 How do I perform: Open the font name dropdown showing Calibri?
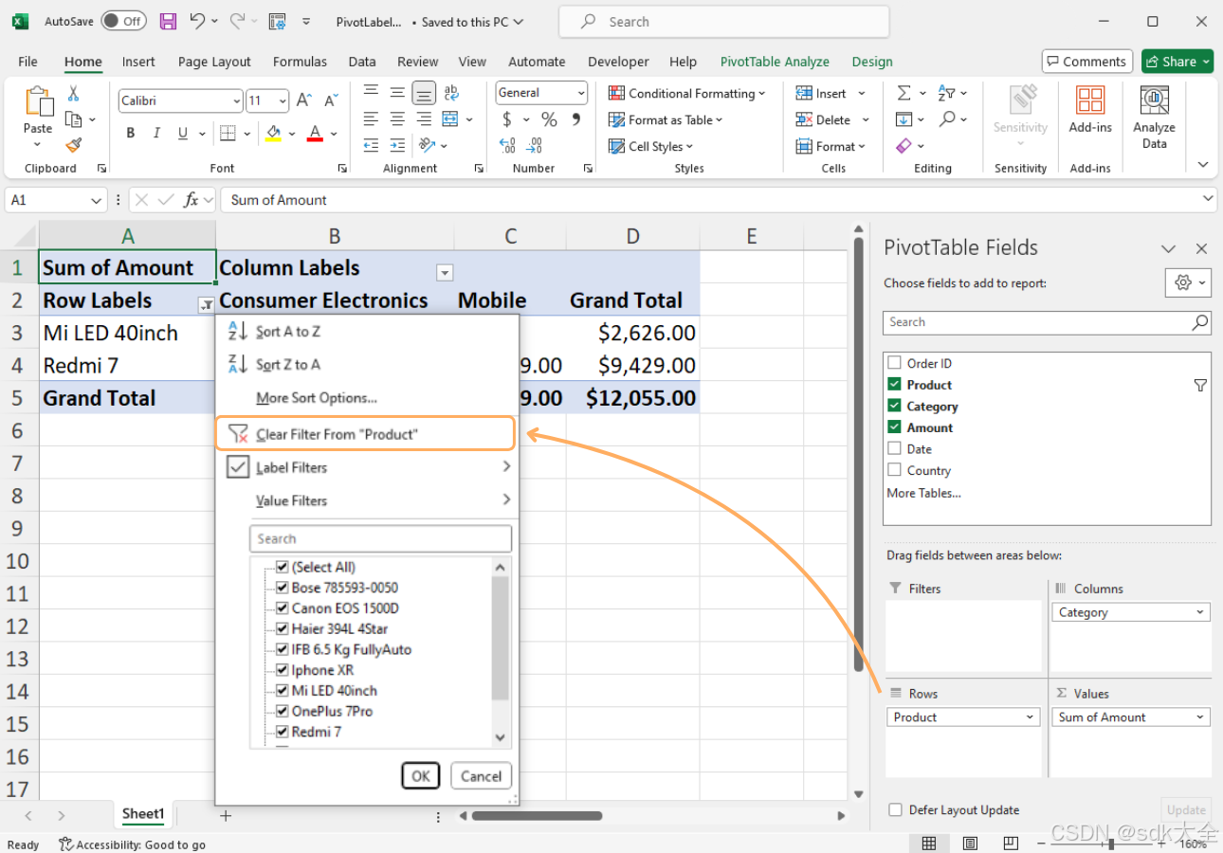pos(233,100)
